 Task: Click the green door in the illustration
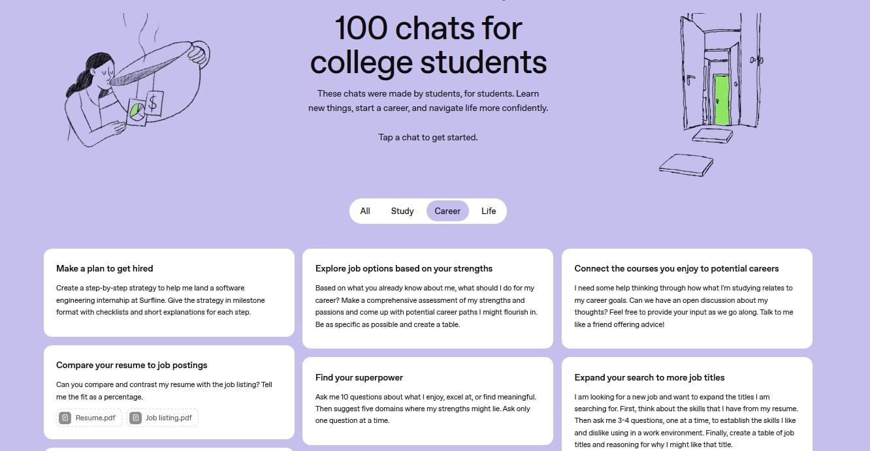coord(721,99)
